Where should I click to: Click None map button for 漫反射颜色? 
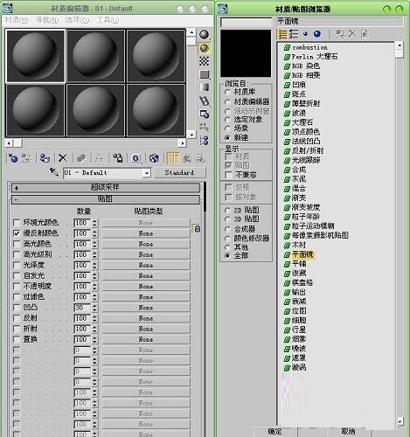tap(146, 233)
